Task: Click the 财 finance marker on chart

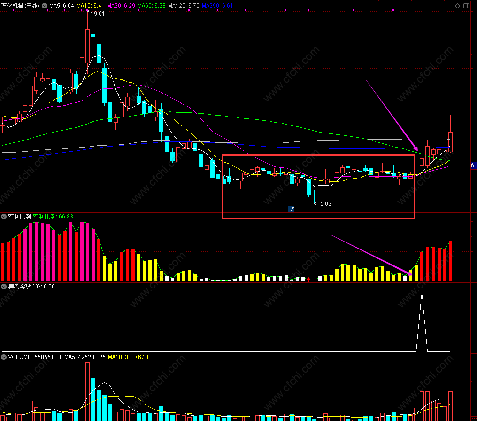Action: [291, 209]
